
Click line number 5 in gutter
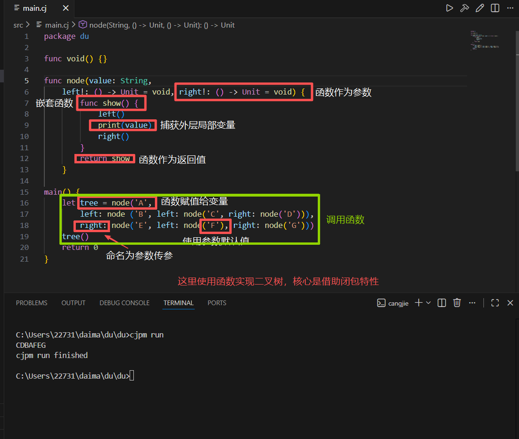tap(27, 81)
